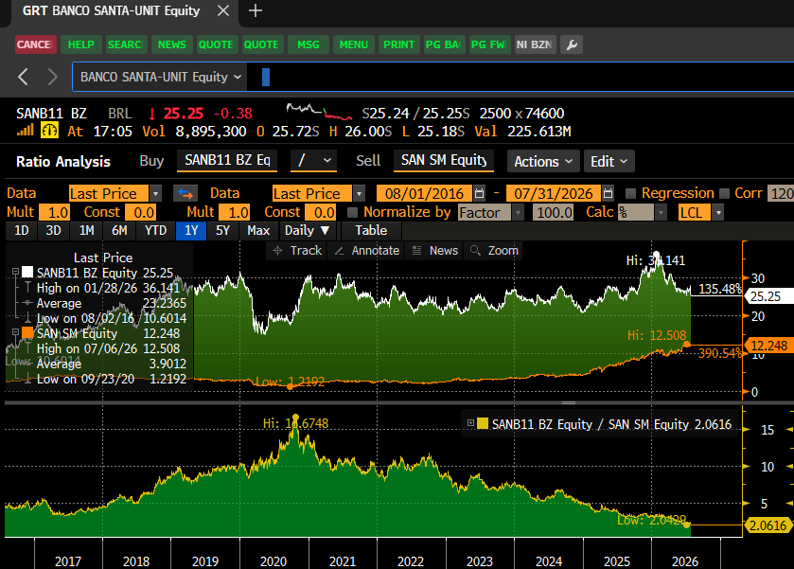Click the PG FWD button

coord(490,44)
